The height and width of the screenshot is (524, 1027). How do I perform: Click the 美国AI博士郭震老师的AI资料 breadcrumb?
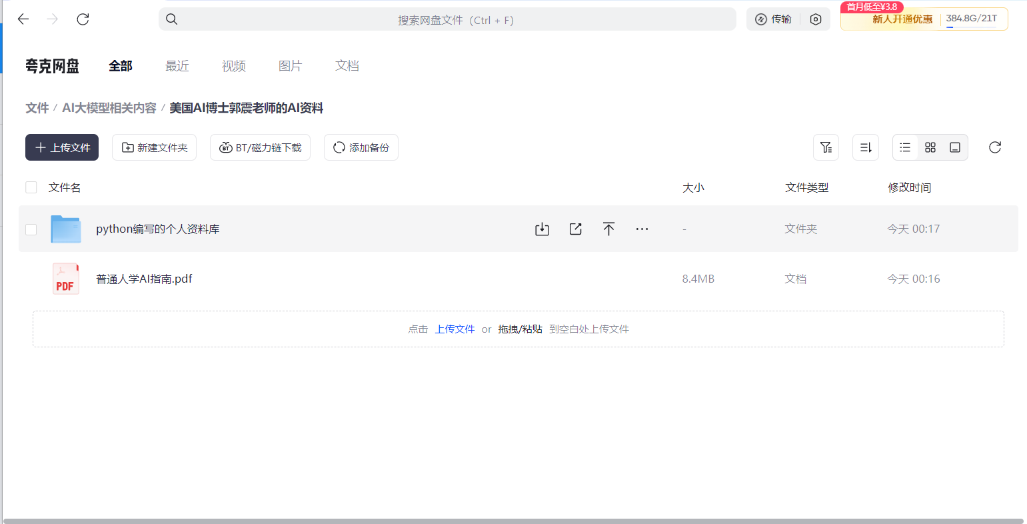pos(247,108)
